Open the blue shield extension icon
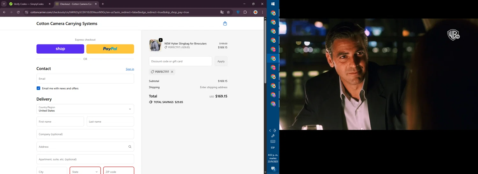478x174 pixels. [x=238, y=12]
